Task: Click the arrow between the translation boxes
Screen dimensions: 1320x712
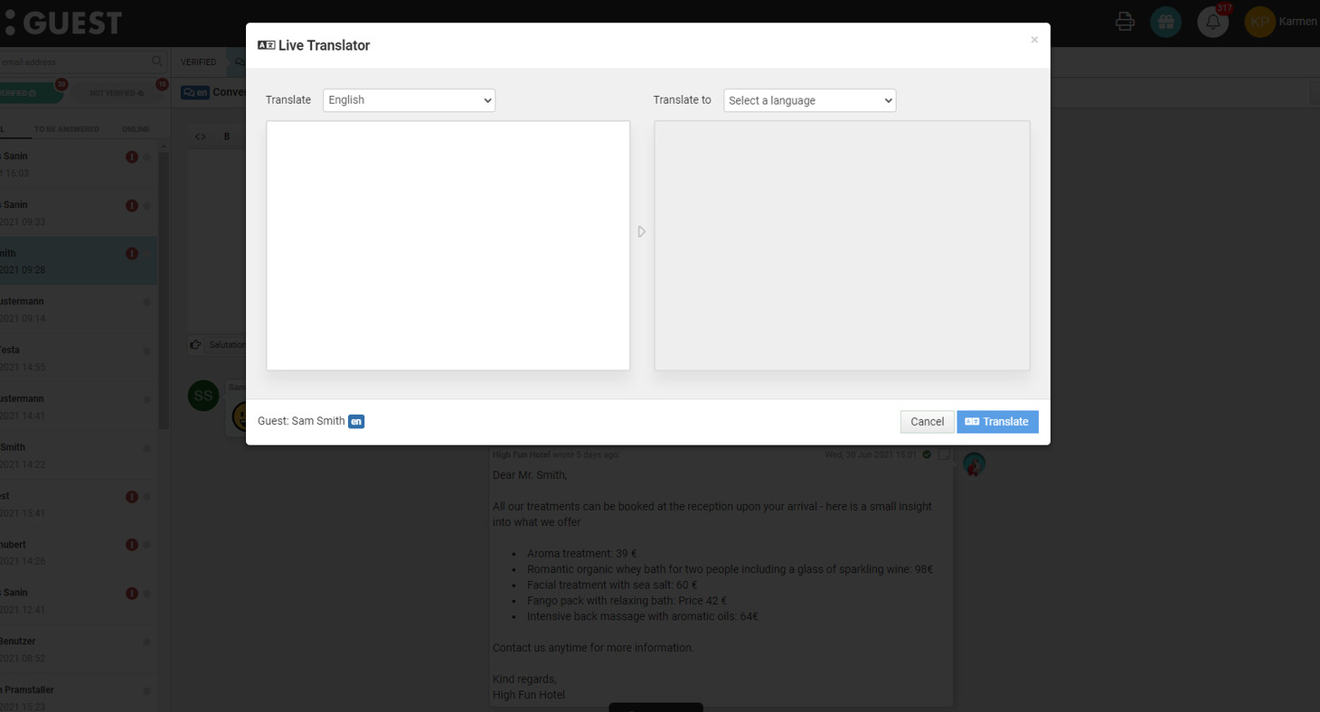Action: click(642, 232)
